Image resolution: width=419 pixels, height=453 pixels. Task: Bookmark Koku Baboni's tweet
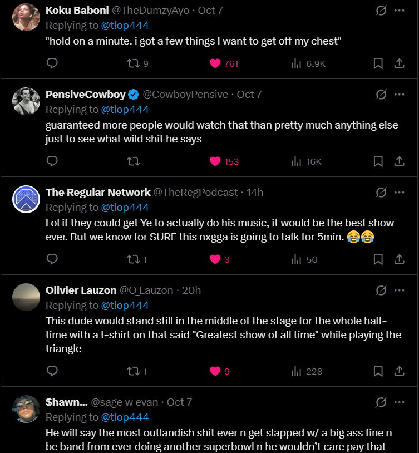pos(378,63)
